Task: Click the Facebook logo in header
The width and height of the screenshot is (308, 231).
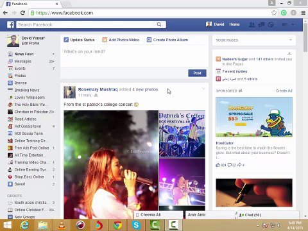Action: [x=10, y=24]
